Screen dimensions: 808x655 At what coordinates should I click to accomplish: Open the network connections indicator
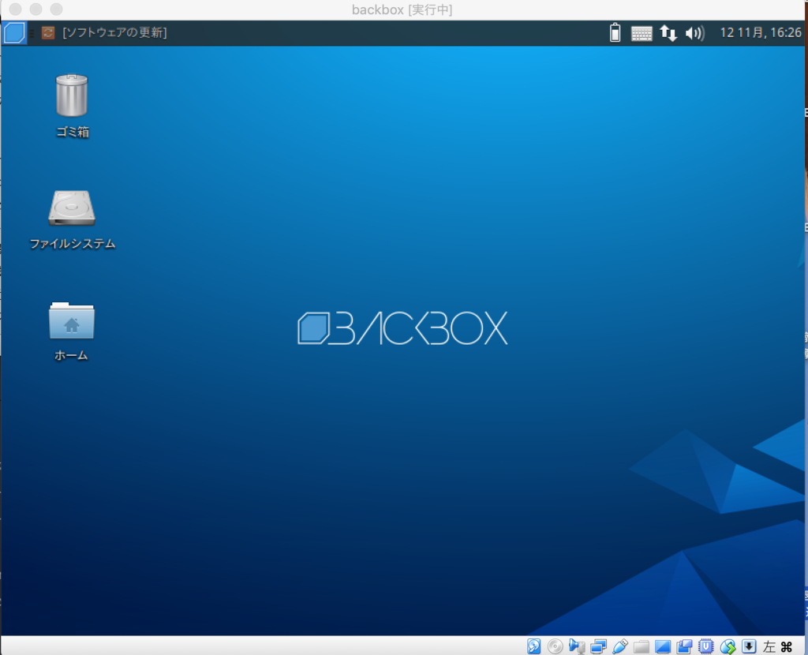[x=668, y=33]
